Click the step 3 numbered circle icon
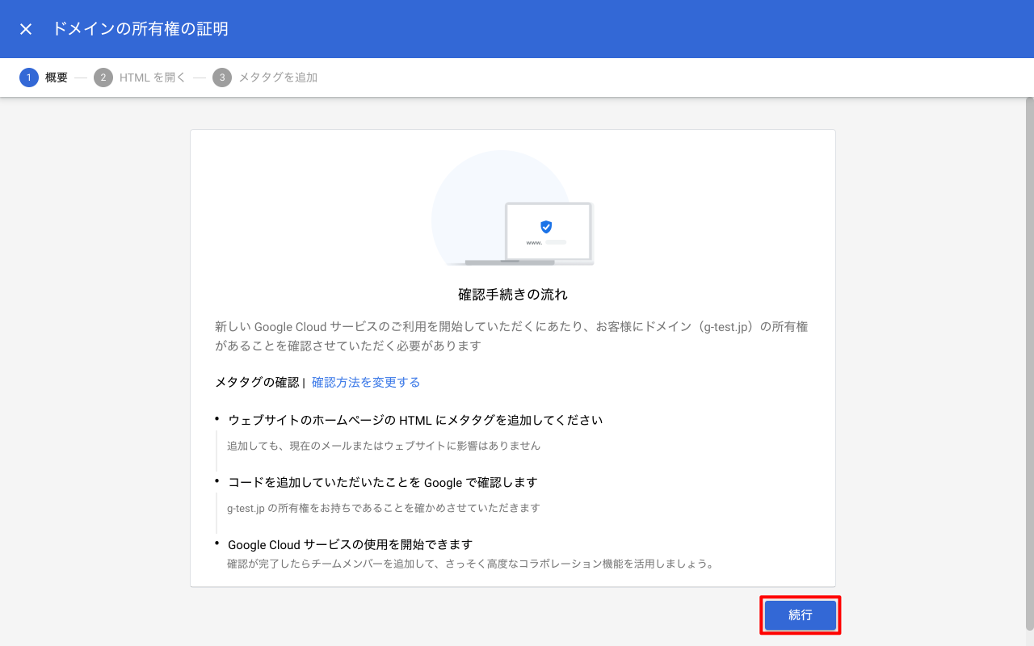Viewport: 1034px width, 646px height. pyautogui.click(x=222, y=78)
